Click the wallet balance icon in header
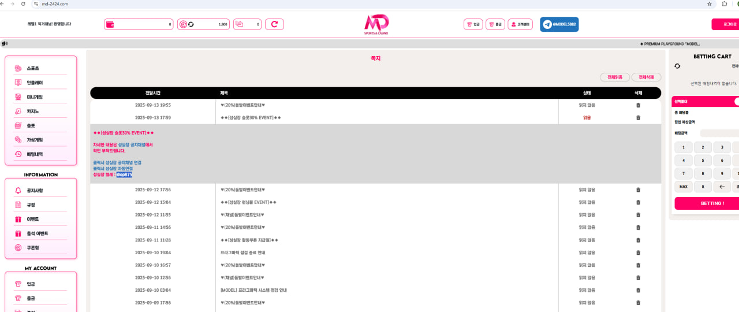 coord(110,24)
